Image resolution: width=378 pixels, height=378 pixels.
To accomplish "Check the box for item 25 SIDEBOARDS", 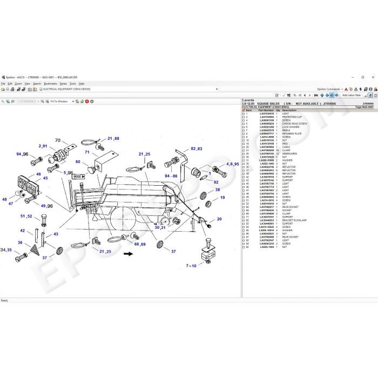I will tap(244, 154).
